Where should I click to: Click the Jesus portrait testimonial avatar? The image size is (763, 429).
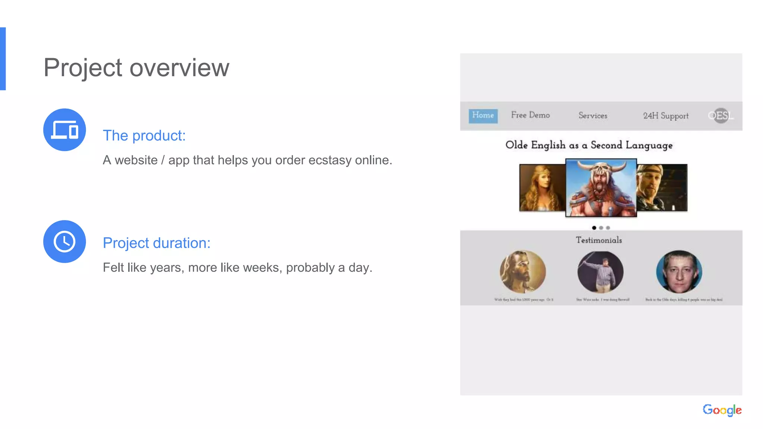tap(523, 272)
